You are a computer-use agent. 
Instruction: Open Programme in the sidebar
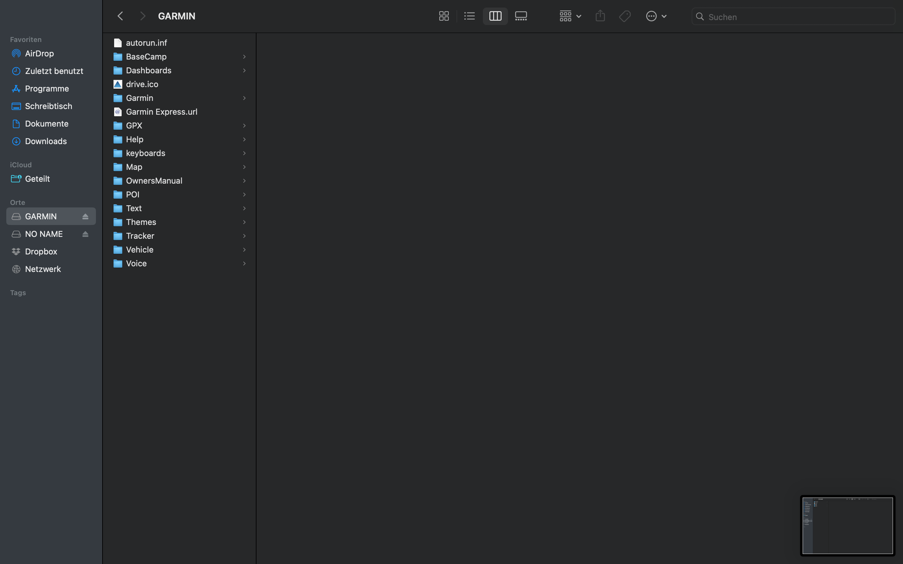pos(51,88)
